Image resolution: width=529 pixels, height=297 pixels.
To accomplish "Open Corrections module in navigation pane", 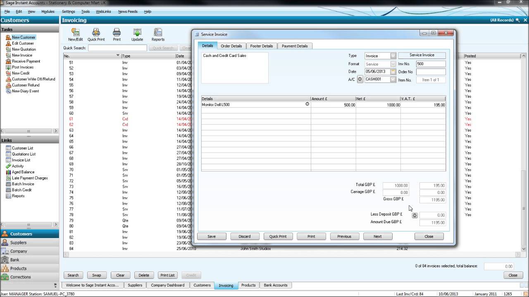I will coord(29,277).
